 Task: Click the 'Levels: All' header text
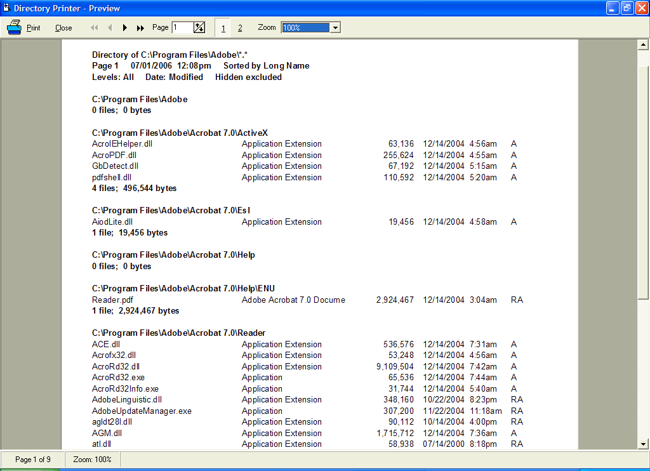(113, 77)
